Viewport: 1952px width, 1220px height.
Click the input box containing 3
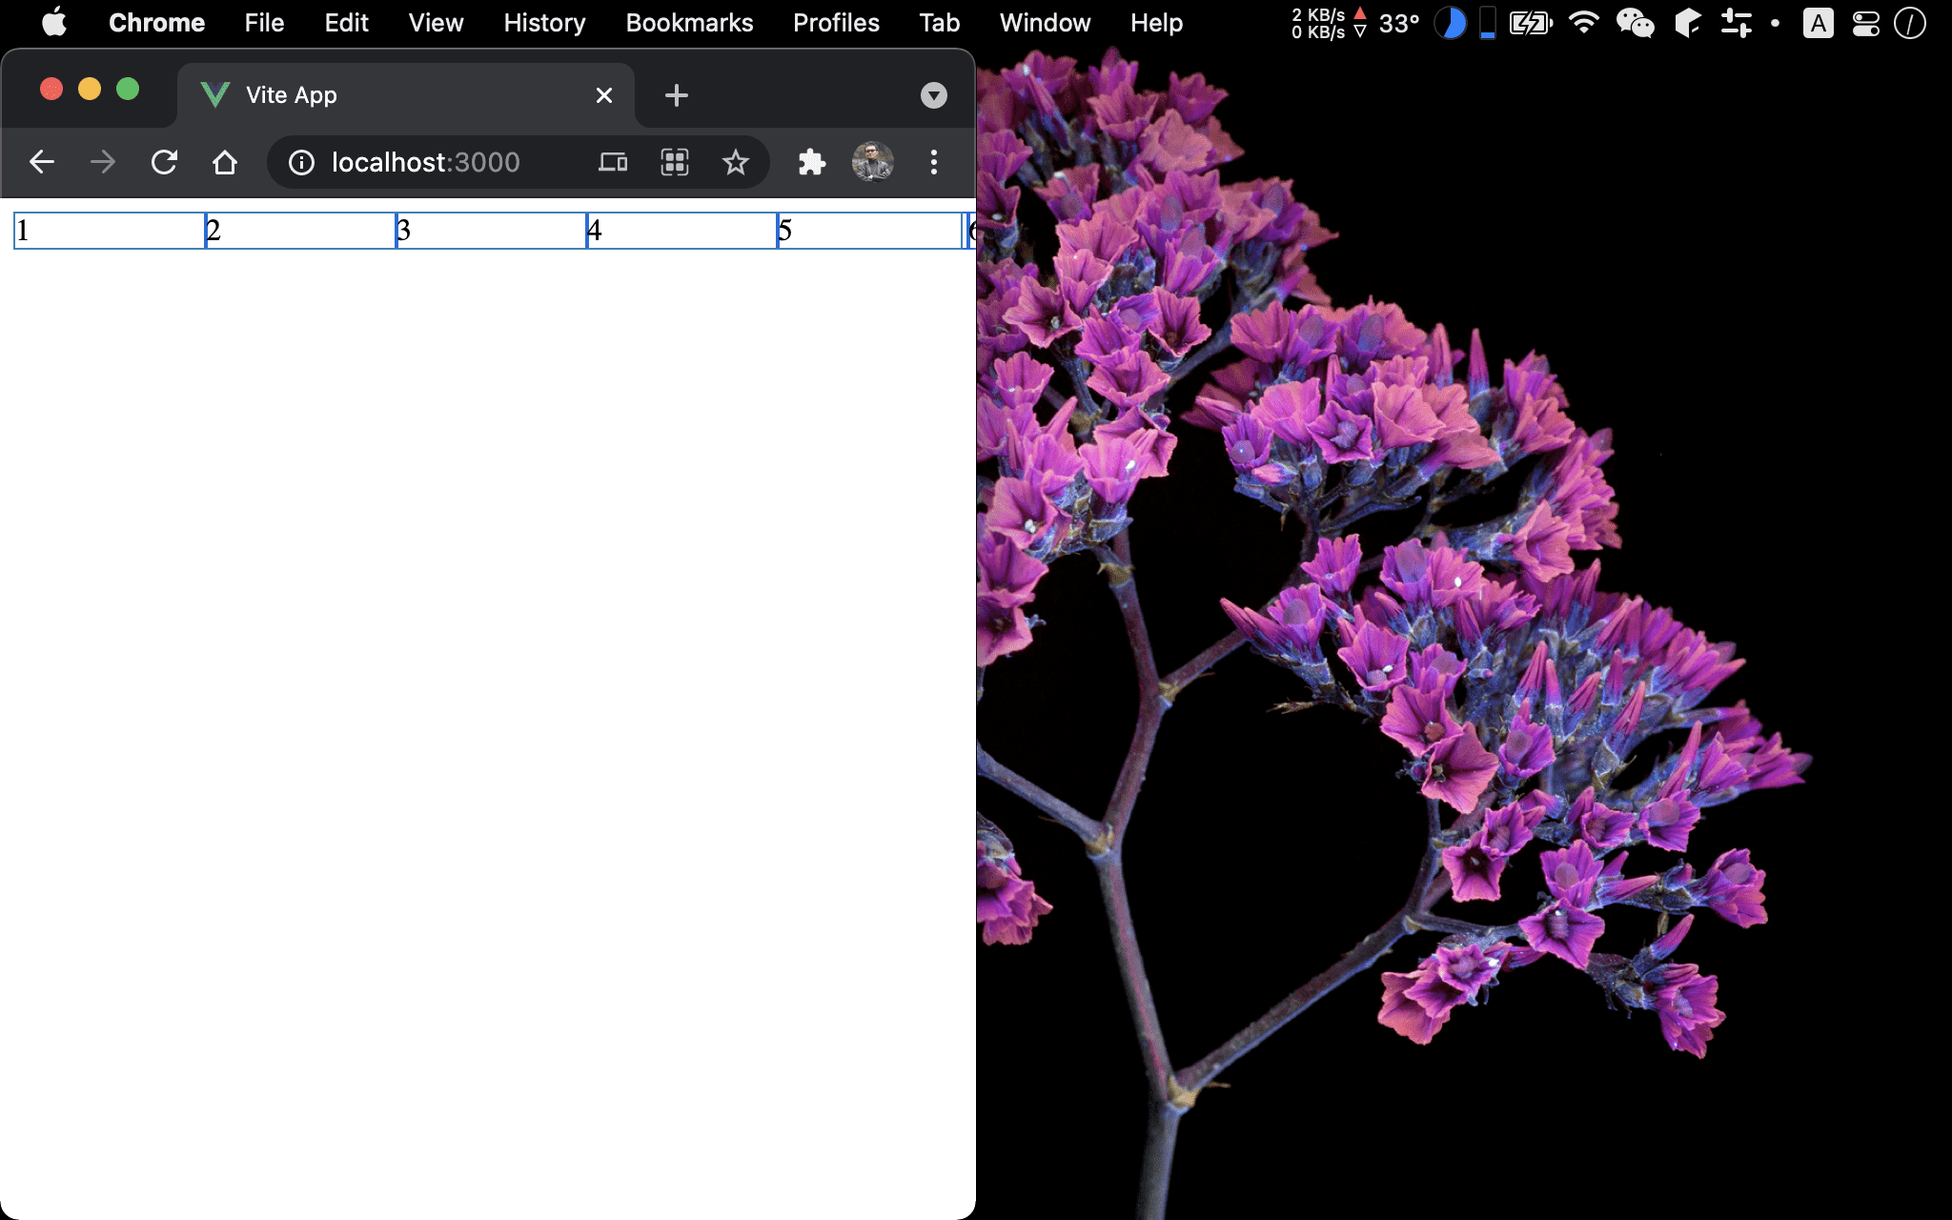[x=491, y=231]
